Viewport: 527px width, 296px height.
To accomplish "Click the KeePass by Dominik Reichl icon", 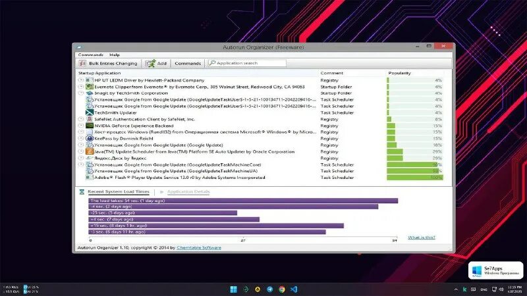I will point(89,138).
